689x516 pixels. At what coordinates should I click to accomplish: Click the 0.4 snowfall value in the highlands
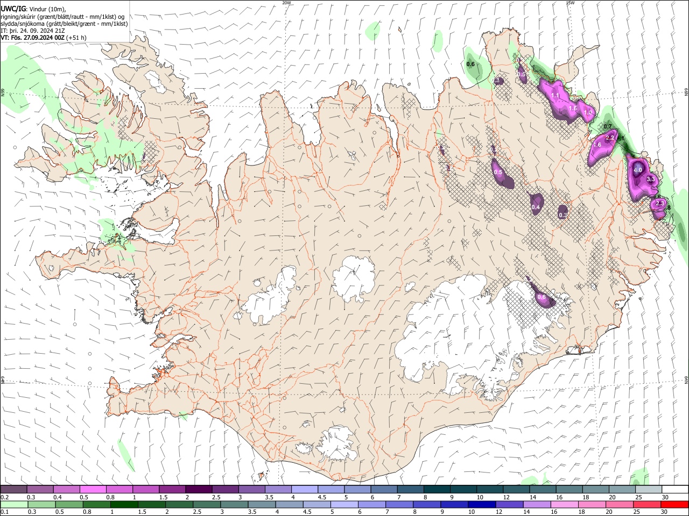click(x=536, y=207)
